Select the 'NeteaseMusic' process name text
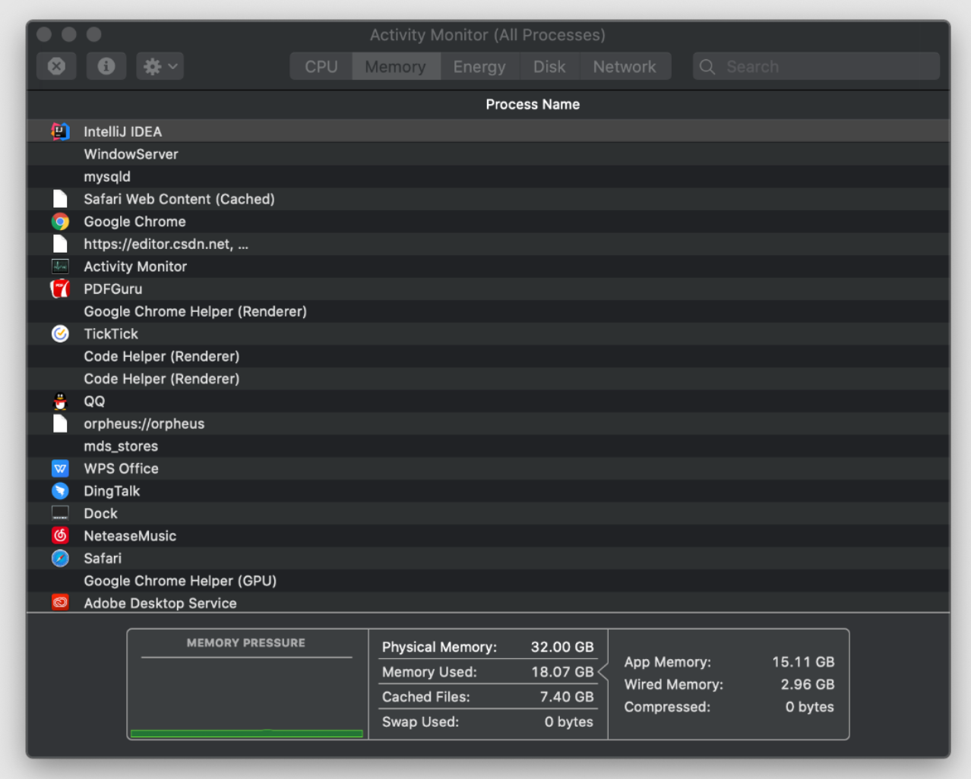This screenshot has width=971, height=779. (130, 536)
